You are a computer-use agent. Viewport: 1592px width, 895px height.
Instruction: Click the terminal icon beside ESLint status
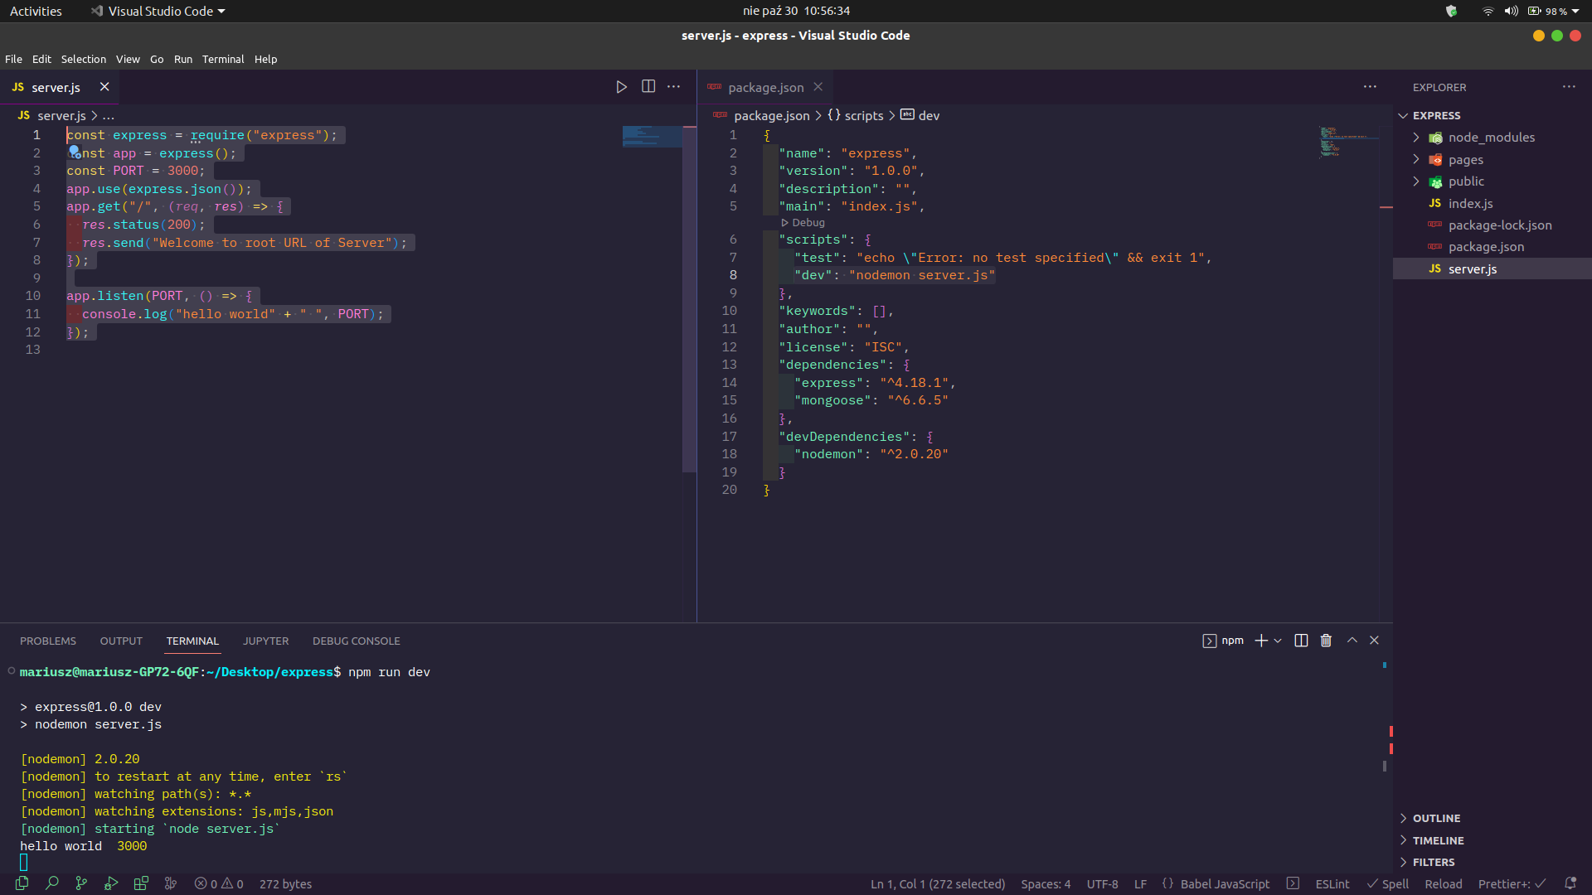coord(1293,883)
